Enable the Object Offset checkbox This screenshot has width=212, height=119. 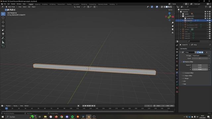click(184, 76)
